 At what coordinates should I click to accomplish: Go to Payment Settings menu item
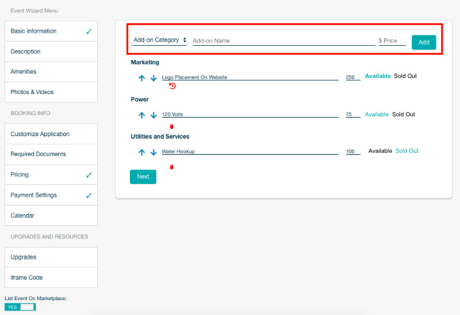pyautogui.click(x=51, y=195)
